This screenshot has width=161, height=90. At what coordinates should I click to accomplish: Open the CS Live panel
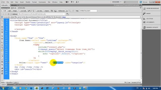144,2
